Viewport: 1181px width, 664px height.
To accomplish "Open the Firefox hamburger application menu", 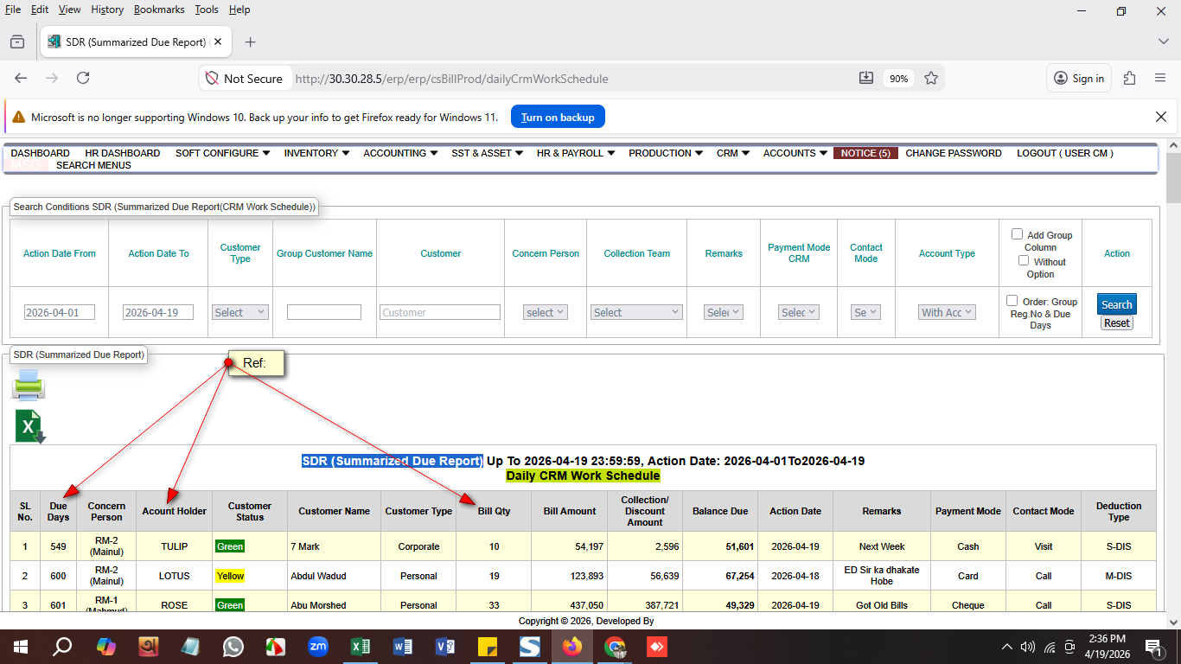I will click(1160, 78).
